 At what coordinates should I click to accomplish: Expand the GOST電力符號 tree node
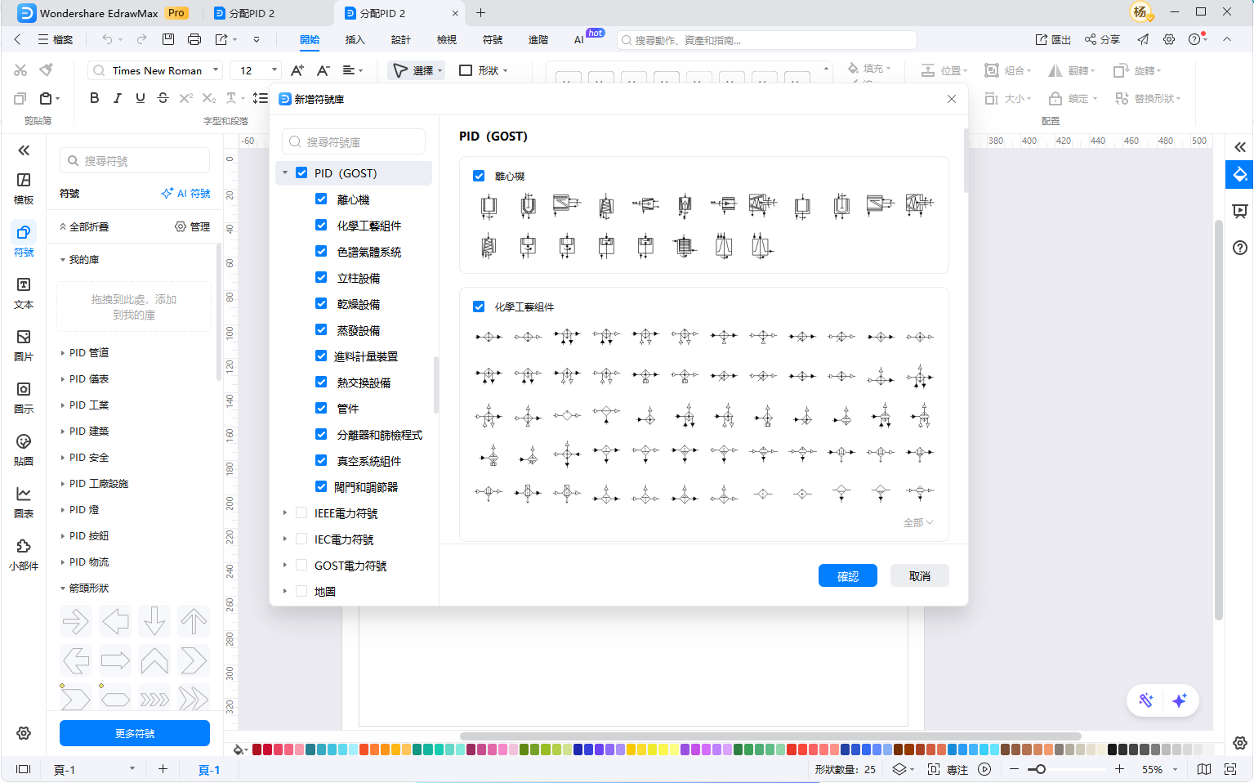tap(285, 566)
